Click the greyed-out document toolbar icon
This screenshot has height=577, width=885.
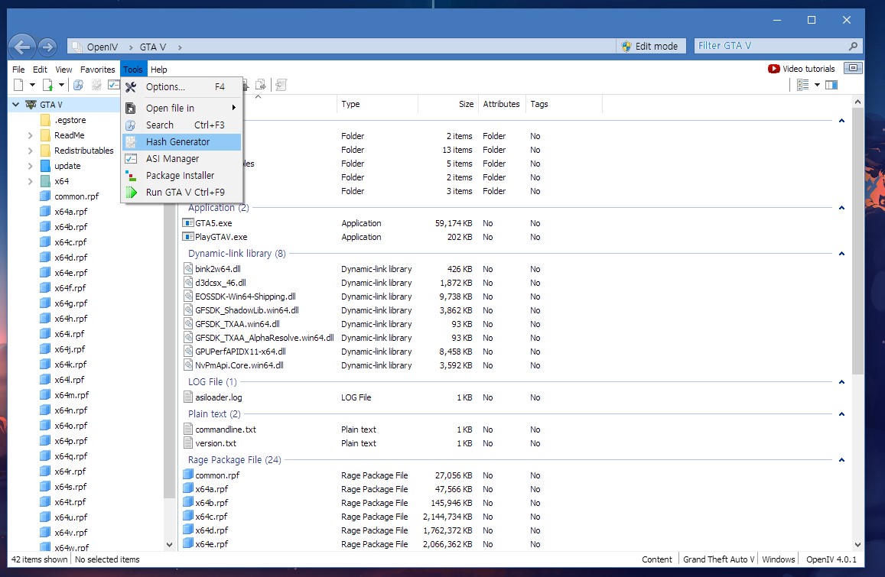(281, 85)
